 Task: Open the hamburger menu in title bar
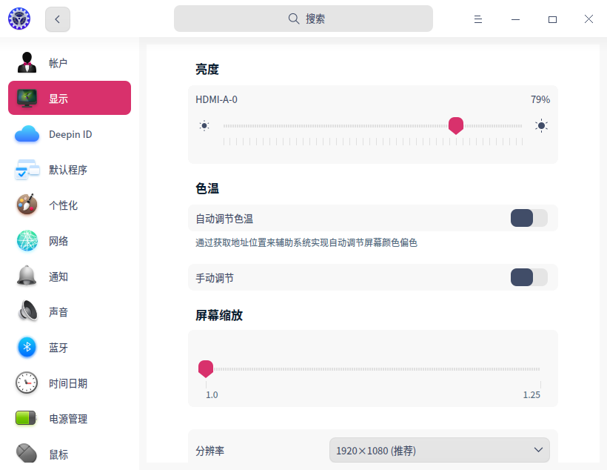(x=478, y=19)
